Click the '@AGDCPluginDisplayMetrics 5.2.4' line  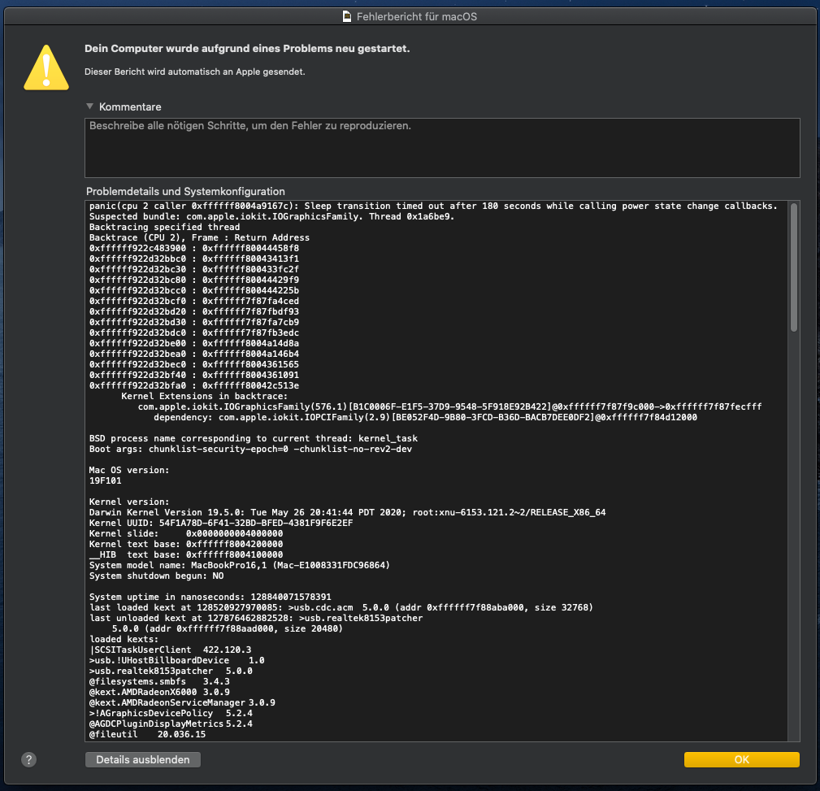point(171,724)
